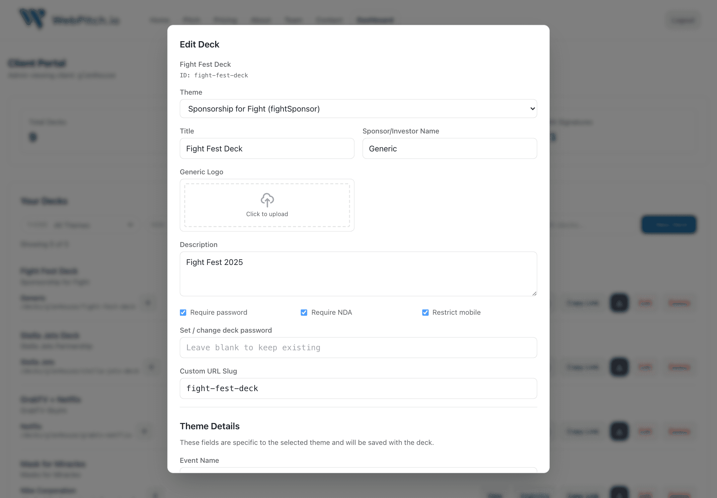Click the first navigation menu item in the header
Viewport: 717px width, 498px height.
coord(160,20)
